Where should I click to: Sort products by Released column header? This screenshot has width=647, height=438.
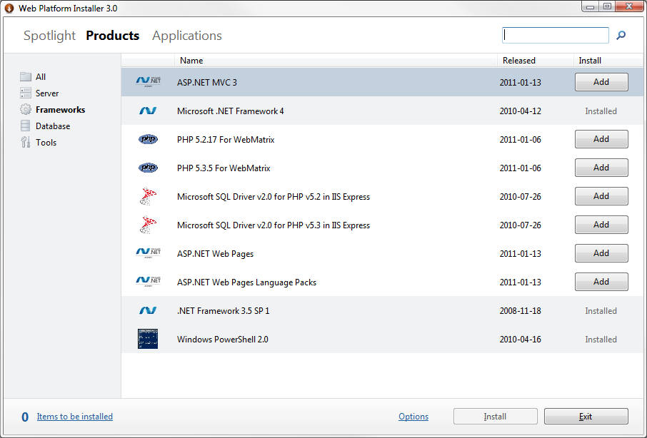tap(519, 61)
